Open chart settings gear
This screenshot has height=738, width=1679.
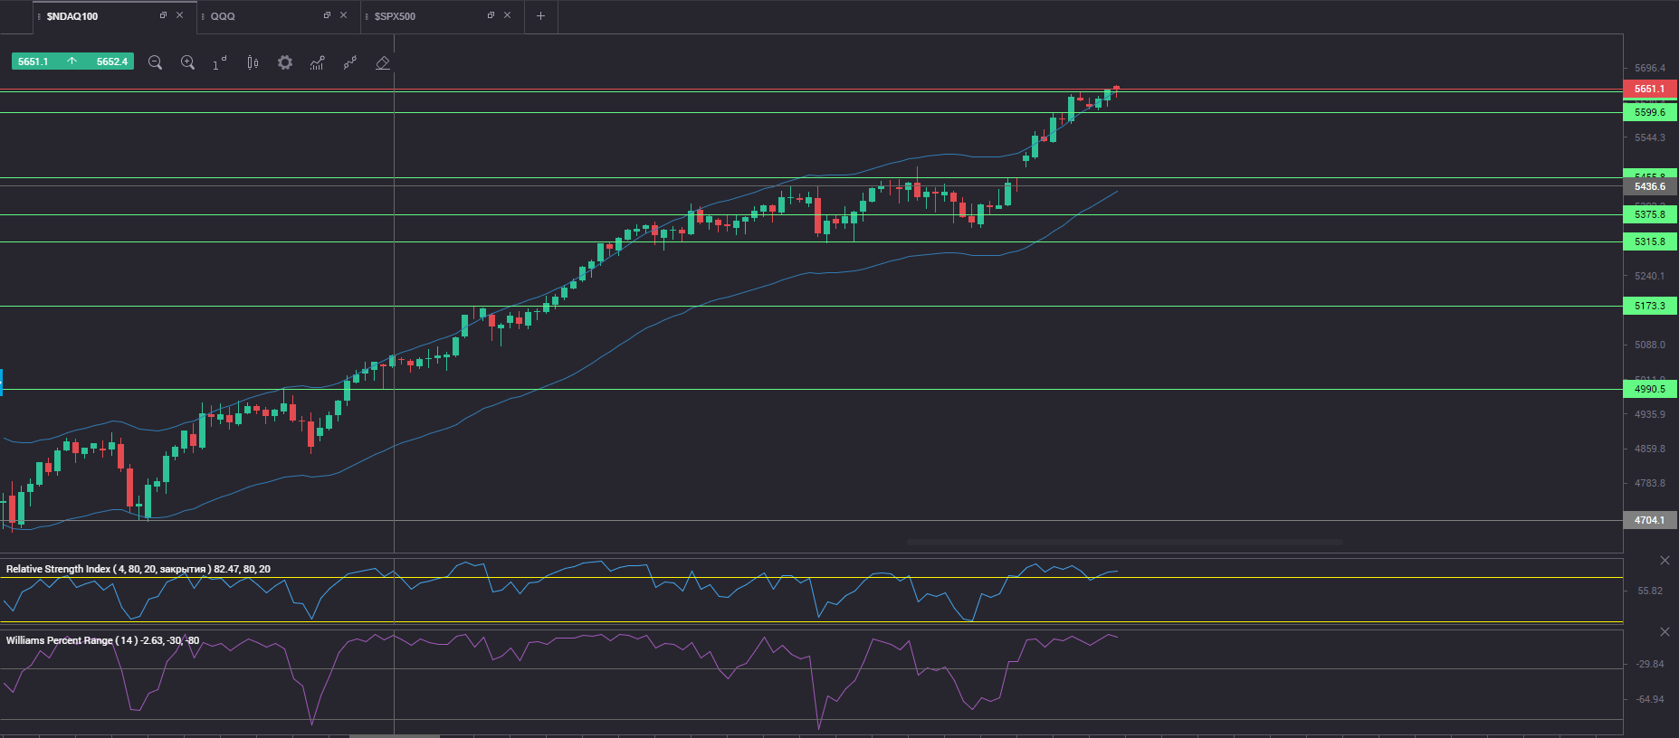click(285, 62)
